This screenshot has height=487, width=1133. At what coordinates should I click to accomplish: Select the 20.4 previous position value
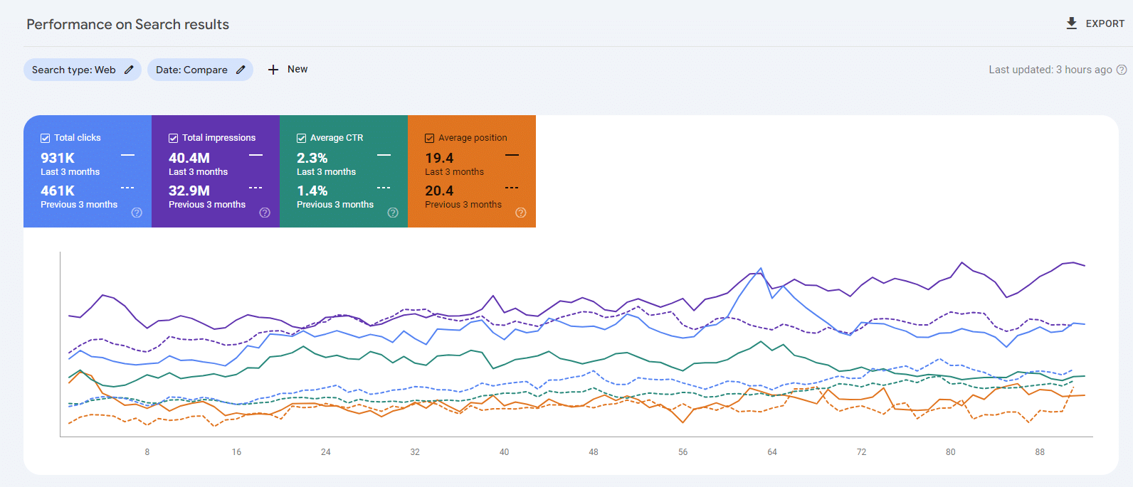439,191
